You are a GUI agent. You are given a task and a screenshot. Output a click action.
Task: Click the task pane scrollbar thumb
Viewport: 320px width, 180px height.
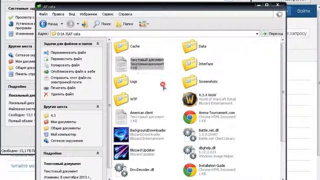click(109, 105)
